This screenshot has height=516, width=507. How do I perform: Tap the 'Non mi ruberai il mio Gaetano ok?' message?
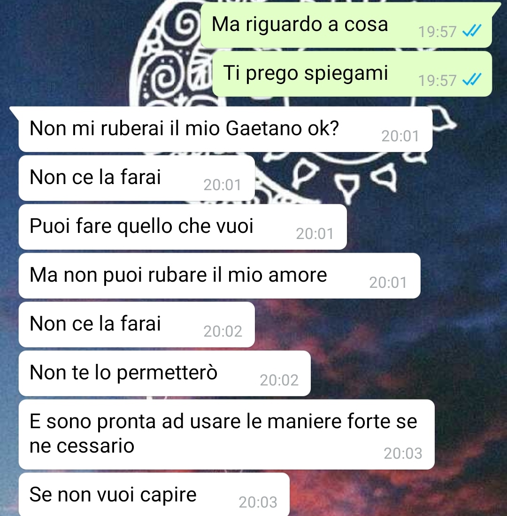pyautogui.click(x=225, y=129)
